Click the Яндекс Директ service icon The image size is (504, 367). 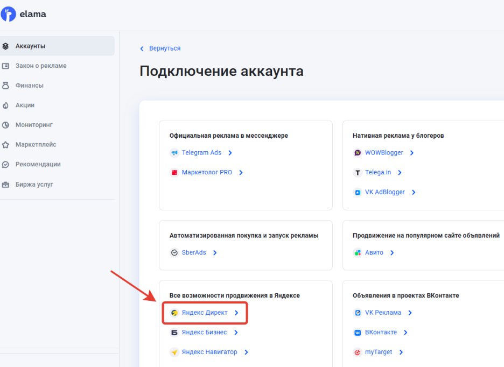174,312
